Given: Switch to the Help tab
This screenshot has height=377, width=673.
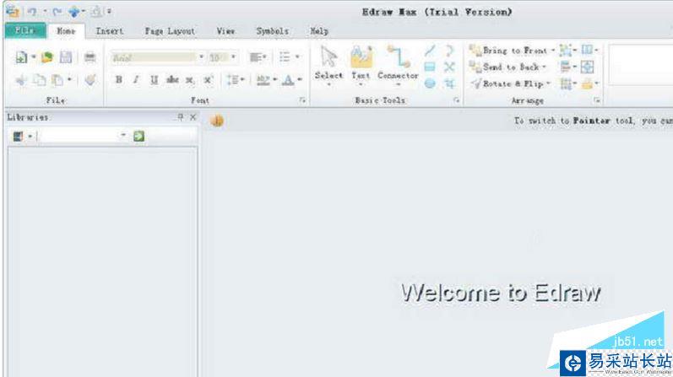Looking at the screenshot, I should (x=319, y=31).
